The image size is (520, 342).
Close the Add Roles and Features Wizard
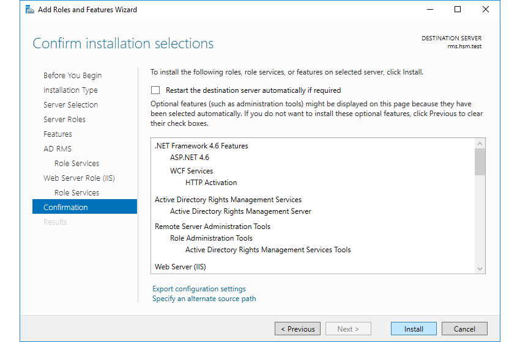click(x=485, y=10)
